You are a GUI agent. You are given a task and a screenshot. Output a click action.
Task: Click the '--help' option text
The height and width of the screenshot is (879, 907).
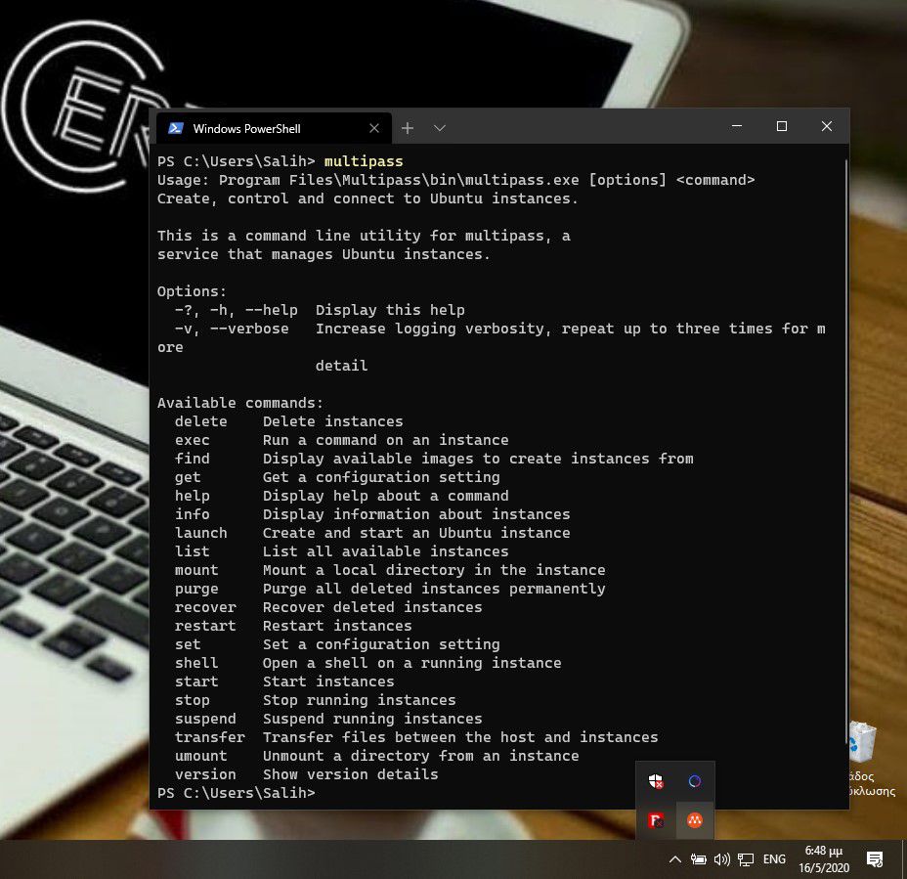tap(272, 310)
